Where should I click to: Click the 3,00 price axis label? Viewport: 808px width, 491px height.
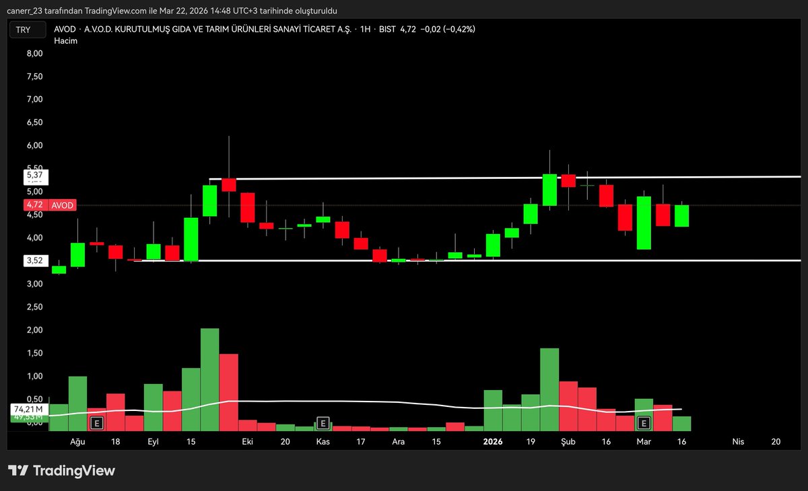[x=34, y=284]
